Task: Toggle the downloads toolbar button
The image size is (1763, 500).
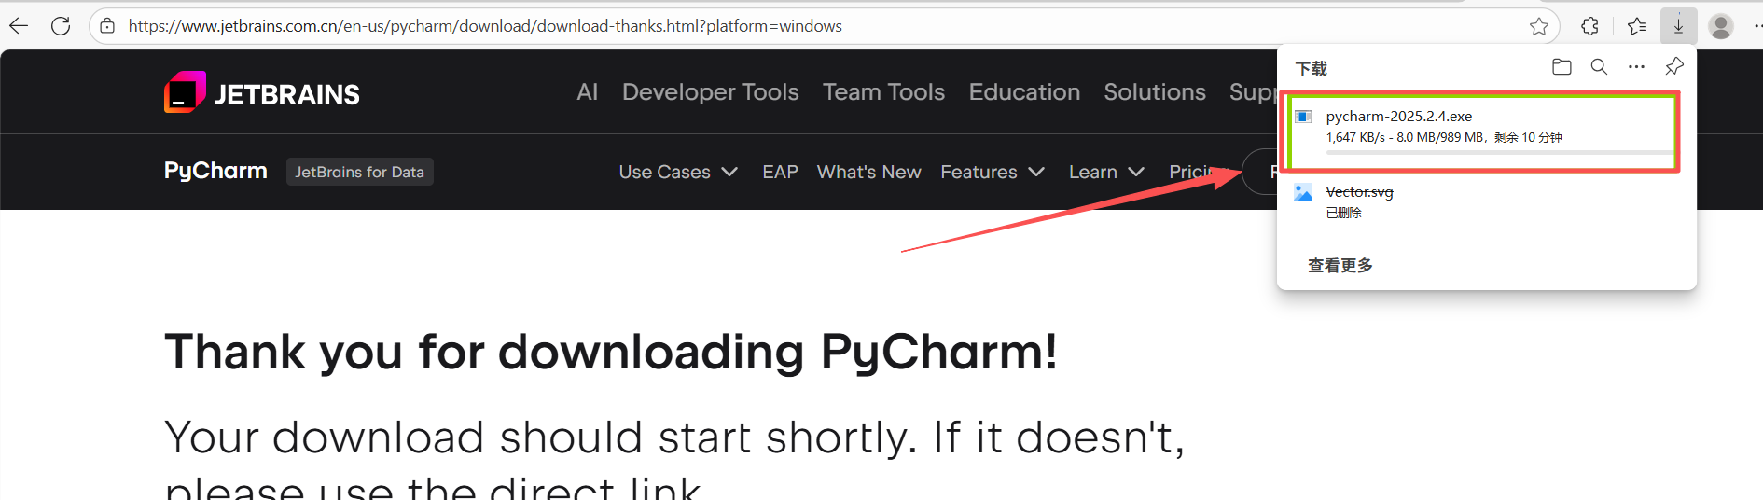Action: (x=1678, y=26)
